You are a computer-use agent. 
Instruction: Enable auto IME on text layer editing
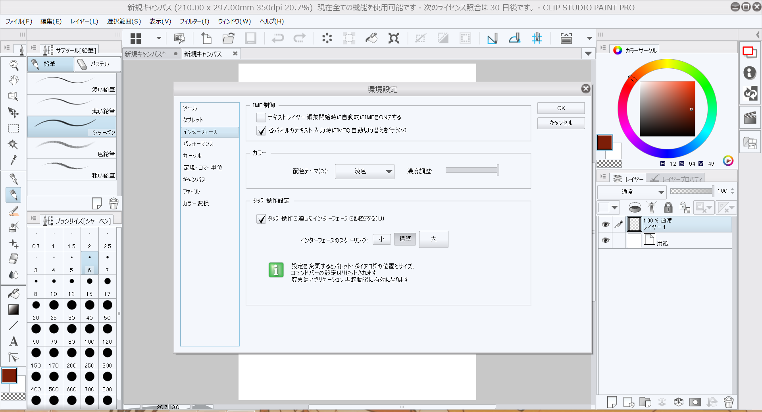point(261,117)
